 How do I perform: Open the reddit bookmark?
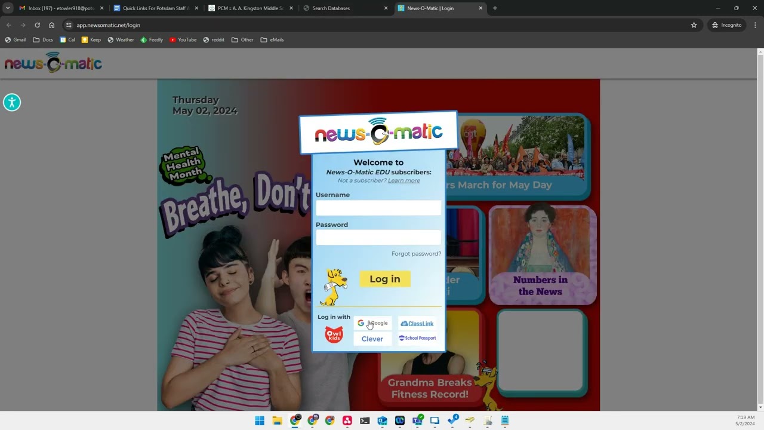214,40
